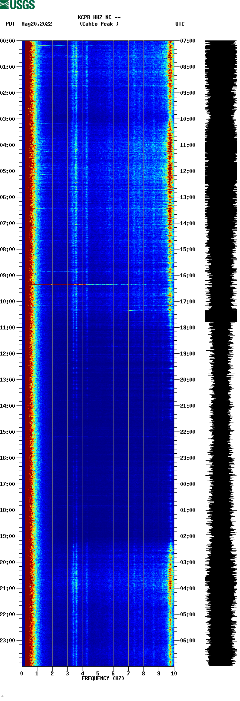Click the USGS logo
The height and width of the screenshot is (701, 240).
pyautogui.click(x=17, y=5)
